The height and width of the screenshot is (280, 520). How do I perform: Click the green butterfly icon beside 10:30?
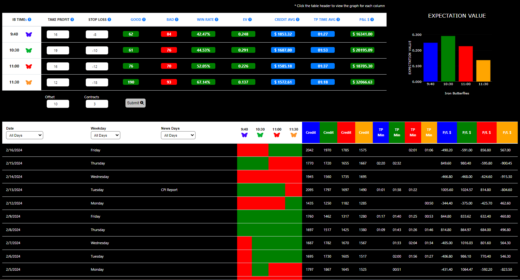click(x=29, y=51)
